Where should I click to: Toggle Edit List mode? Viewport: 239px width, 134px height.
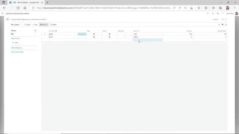tap(44, 25)
